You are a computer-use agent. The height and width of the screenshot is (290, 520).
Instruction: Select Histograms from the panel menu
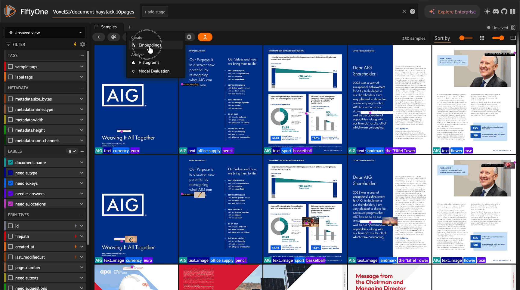[x=156, y=63]
